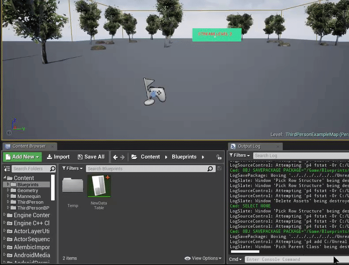
Task: Click the Blueprints breadcrumb
Action: pos(184,157)
